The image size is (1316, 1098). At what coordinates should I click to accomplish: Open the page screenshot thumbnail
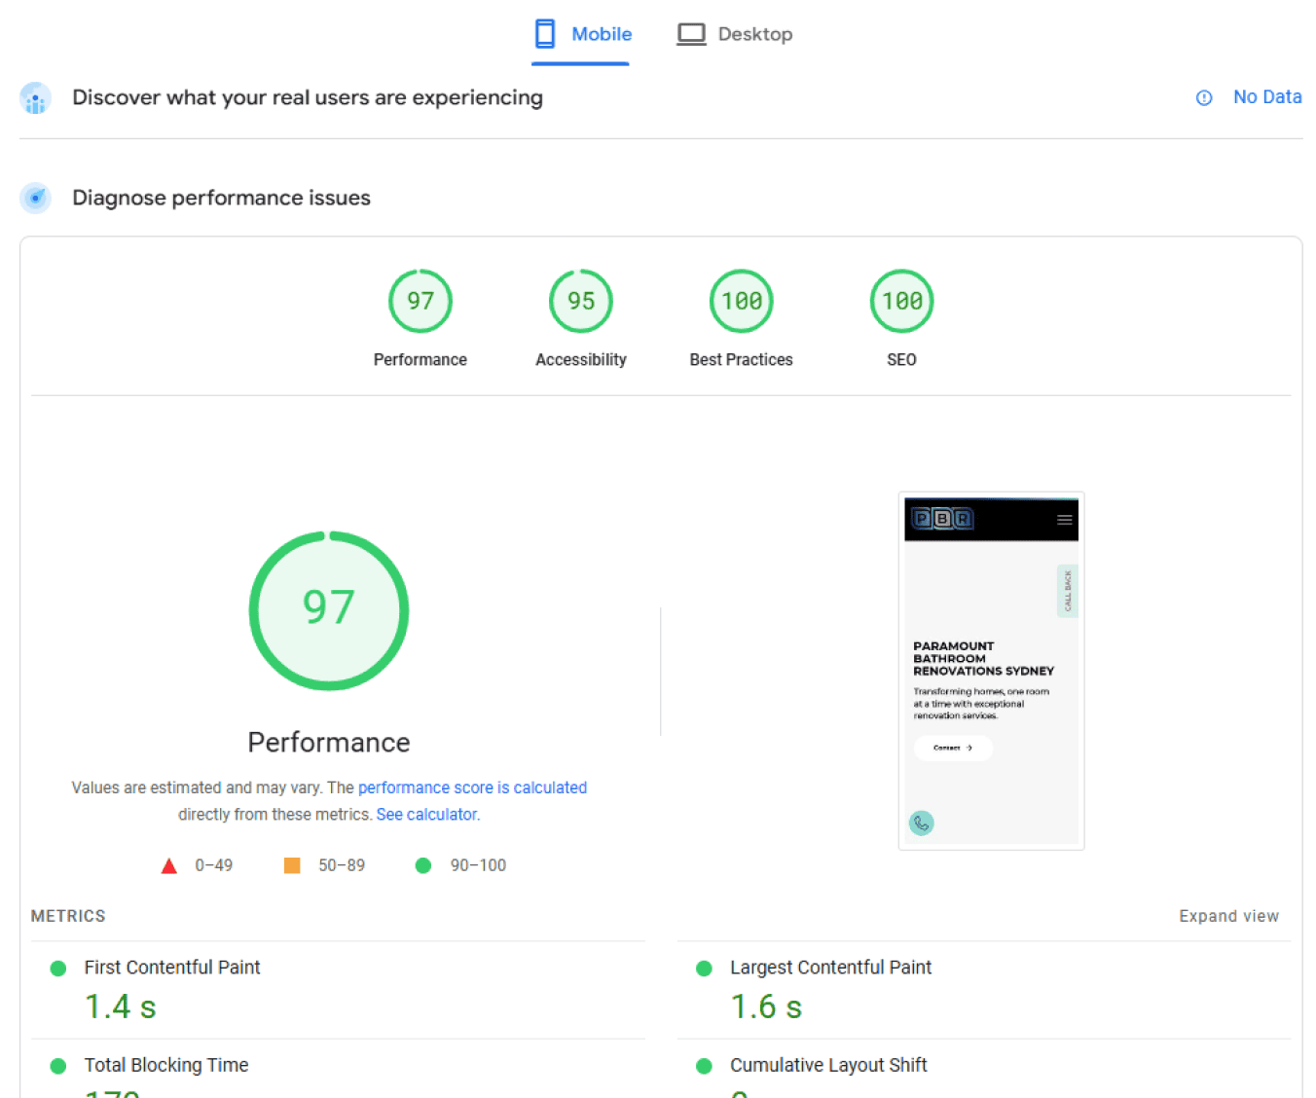point(991,671)
